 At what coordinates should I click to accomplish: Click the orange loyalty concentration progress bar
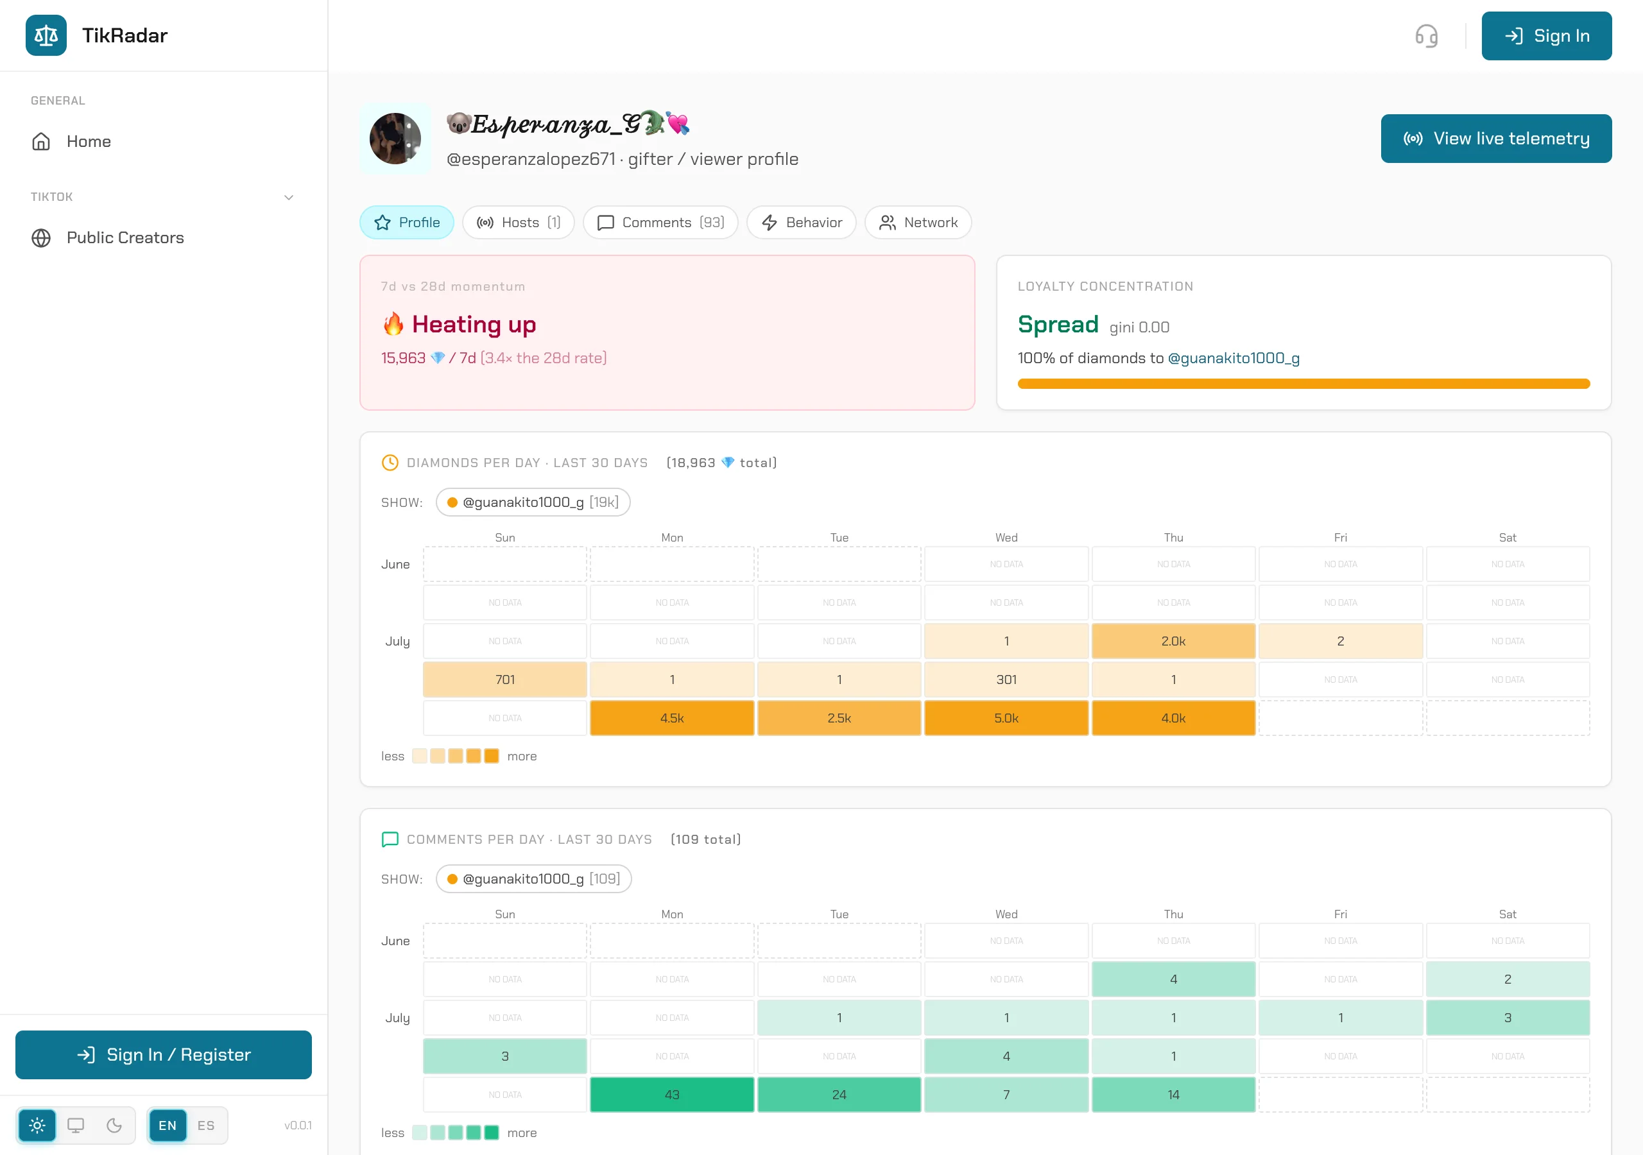pos(1303,384)
